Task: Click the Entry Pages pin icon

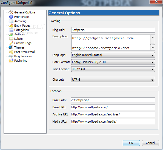Action: [11, 26]
